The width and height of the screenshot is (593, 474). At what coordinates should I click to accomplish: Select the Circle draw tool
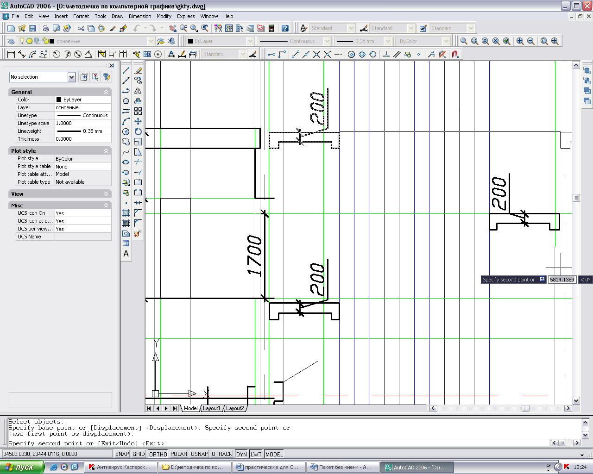click(x=126, y=131)
